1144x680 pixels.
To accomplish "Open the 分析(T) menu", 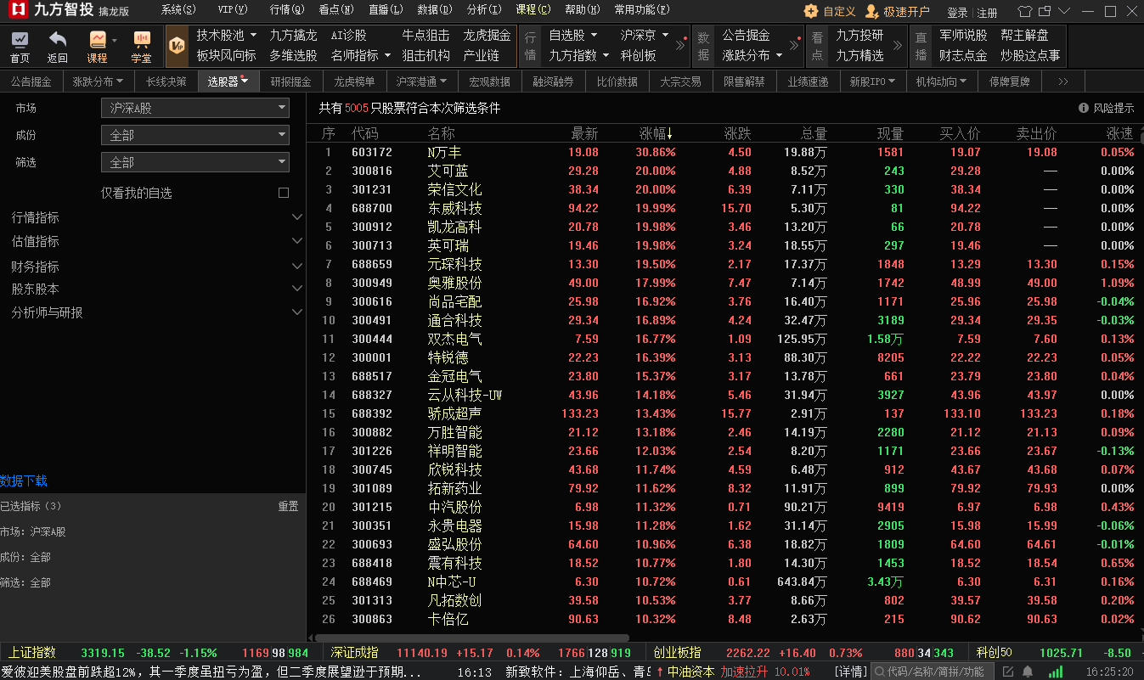I will pyautogui.click(x=484, y=10).
